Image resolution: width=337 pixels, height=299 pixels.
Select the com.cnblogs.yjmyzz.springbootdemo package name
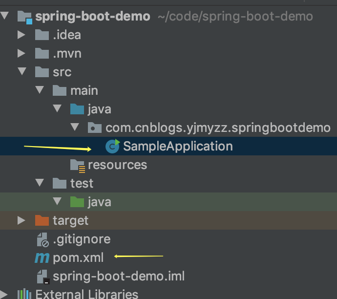click(x=218, y=128)
